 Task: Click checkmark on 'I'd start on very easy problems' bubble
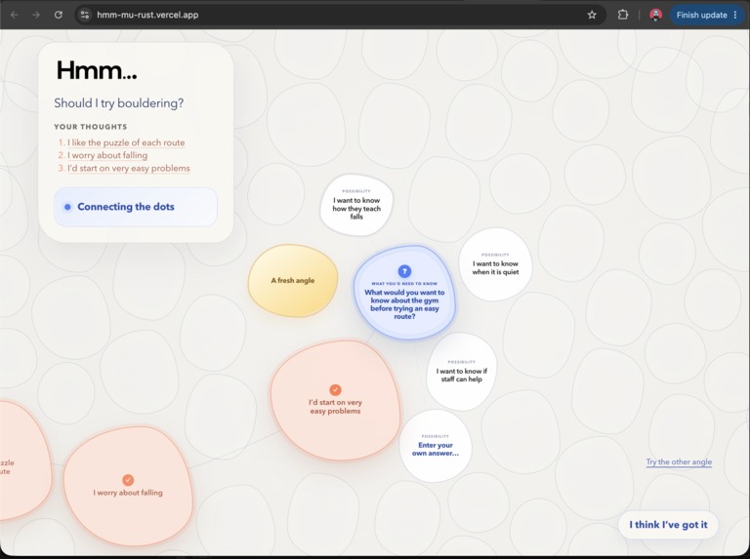[x=335, y=390]
